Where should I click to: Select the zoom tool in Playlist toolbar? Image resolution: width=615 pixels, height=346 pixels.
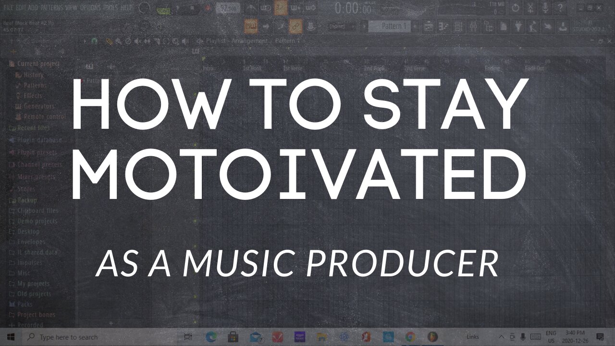(x=176, y=41)
